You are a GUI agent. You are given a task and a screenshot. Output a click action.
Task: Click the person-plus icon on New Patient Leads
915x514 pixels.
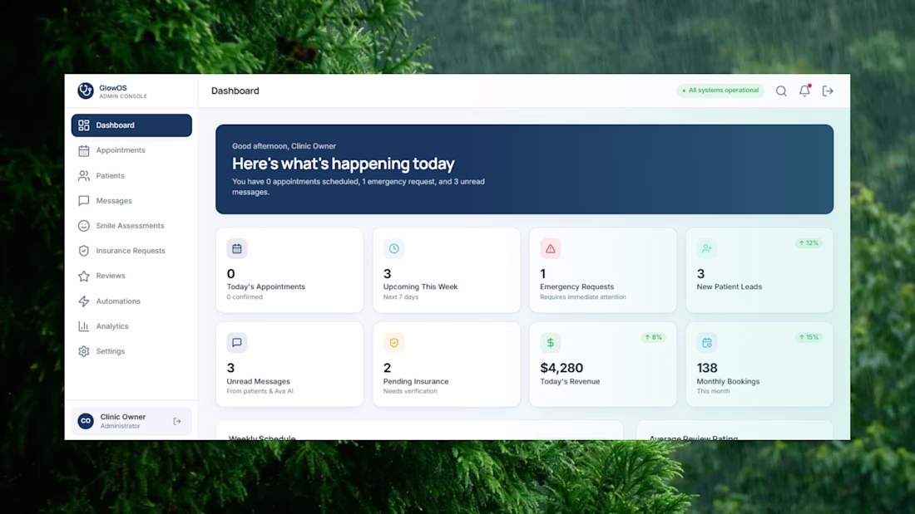pos(707,249)
